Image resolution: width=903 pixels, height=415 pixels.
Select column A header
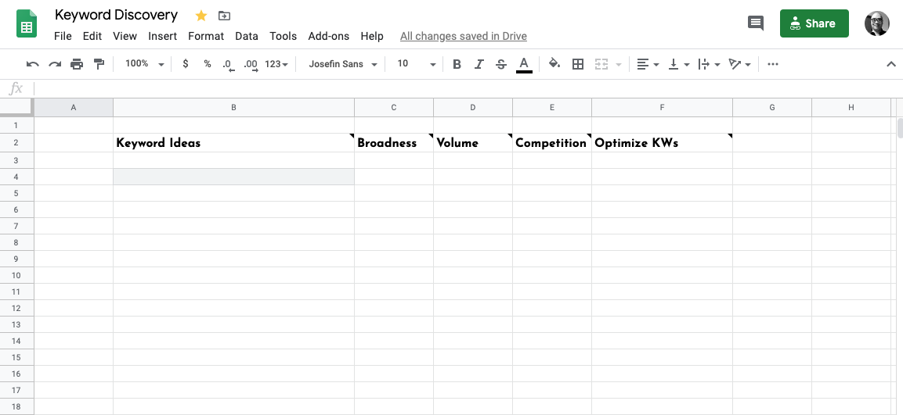tap(73, 108)
